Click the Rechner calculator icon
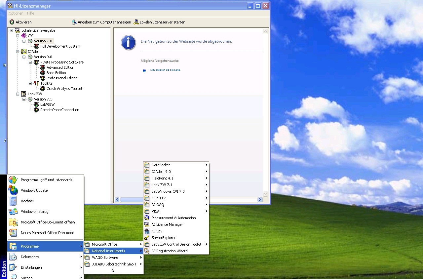 13,201
